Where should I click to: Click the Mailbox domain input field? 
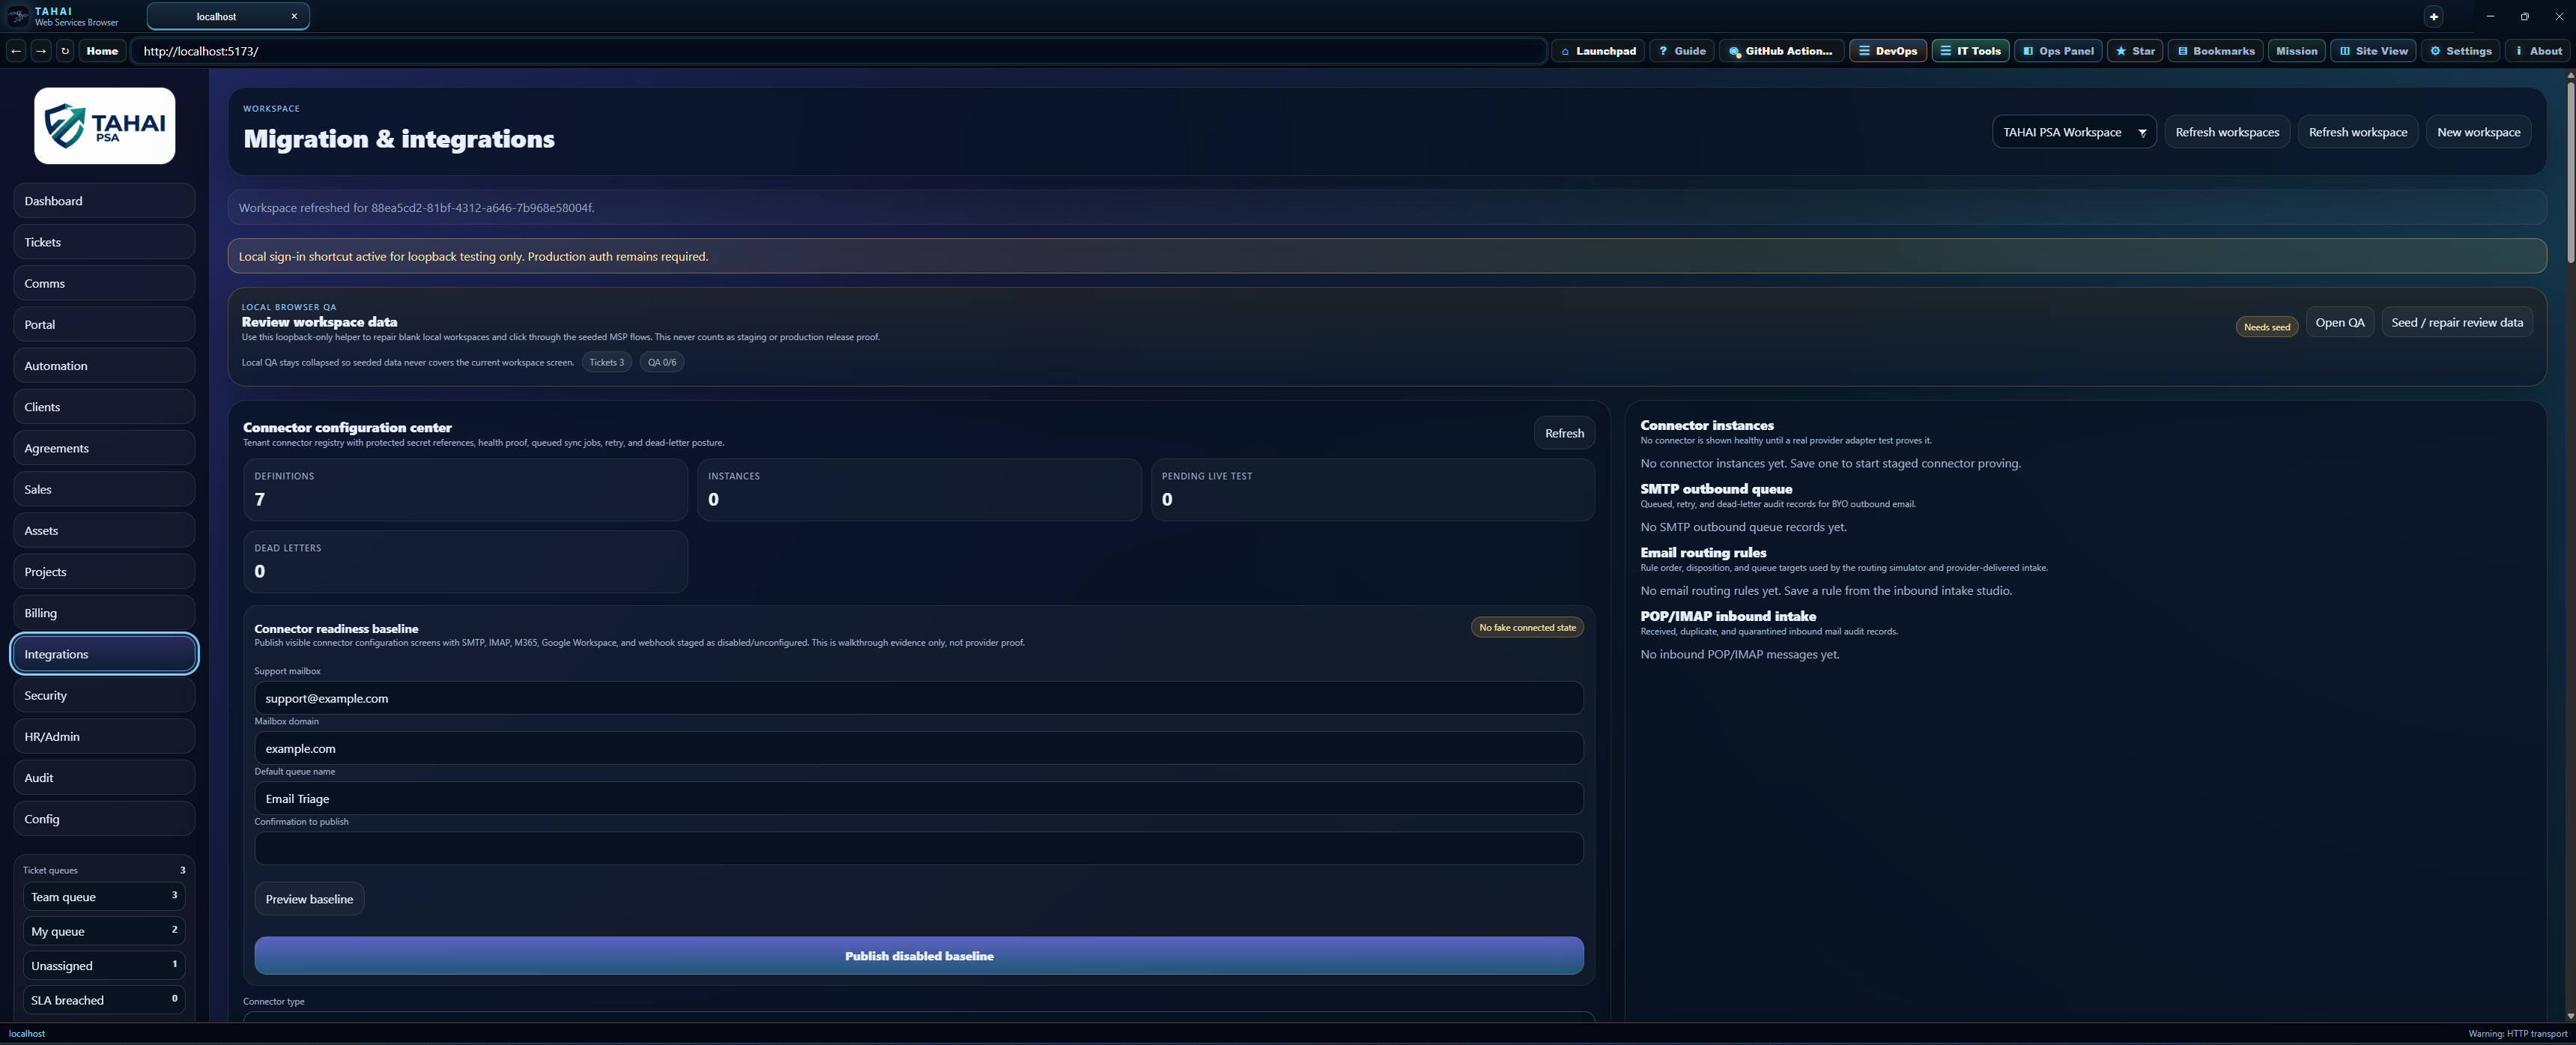(x=919, y=748)
